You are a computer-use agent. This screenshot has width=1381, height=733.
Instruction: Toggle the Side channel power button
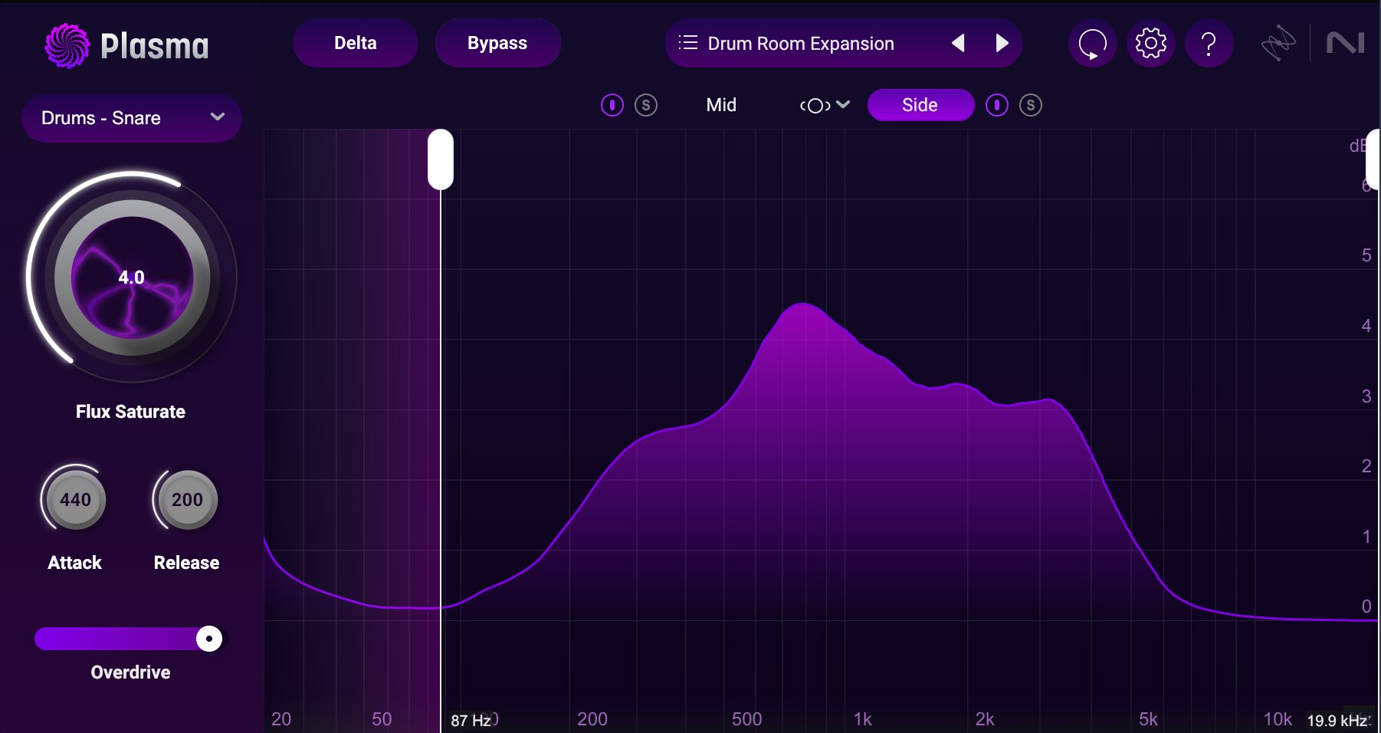pos(996,105)
